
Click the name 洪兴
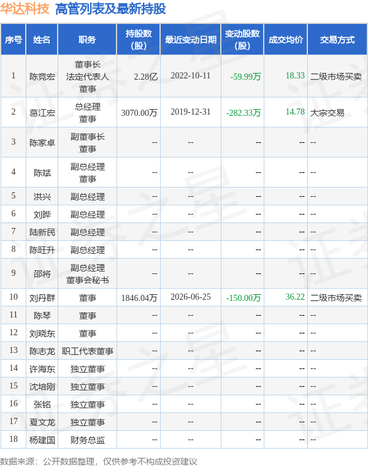[x=42, y=197]
